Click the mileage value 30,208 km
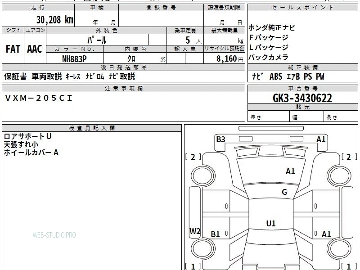Image resolution: width=360 pixels, height=270 pixels. pyautogui.click(x=55, y=19)
